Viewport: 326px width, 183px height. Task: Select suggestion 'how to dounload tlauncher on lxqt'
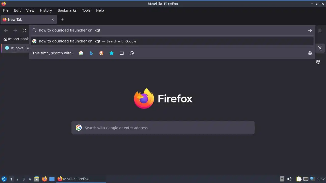(x=172, y=41)
